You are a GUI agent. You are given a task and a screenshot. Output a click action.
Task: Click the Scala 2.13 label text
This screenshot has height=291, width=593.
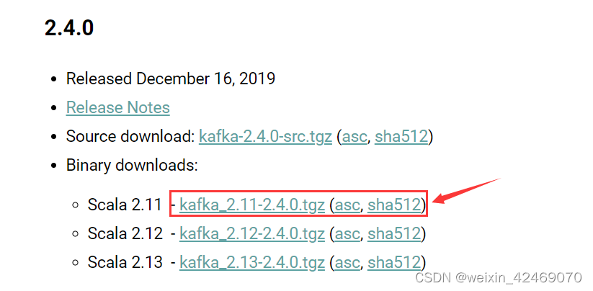click(125, 262)
